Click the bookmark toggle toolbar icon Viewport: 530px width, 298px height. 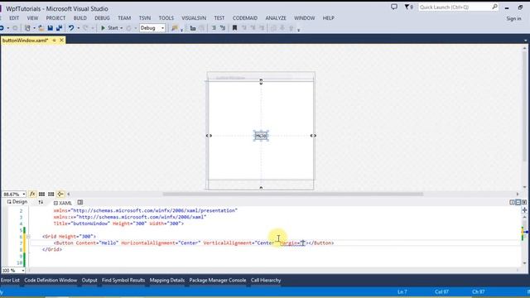pyautogui.click(x=234, y=28)
